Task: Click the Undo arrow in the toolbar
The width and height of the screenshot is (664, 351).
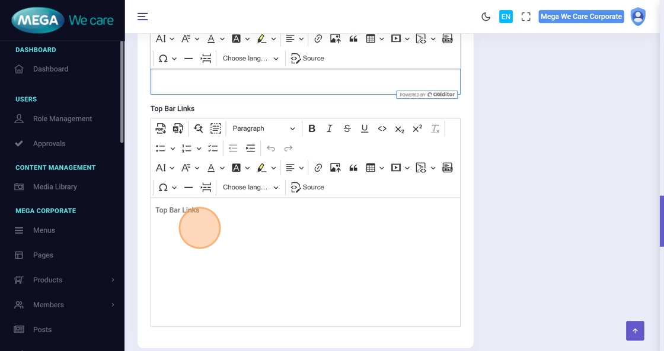Action: coord(271,148)
